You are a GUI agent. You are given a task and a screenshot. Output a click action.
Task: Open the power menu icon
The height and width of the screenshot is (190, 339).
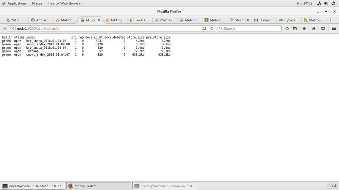[333, 3]
